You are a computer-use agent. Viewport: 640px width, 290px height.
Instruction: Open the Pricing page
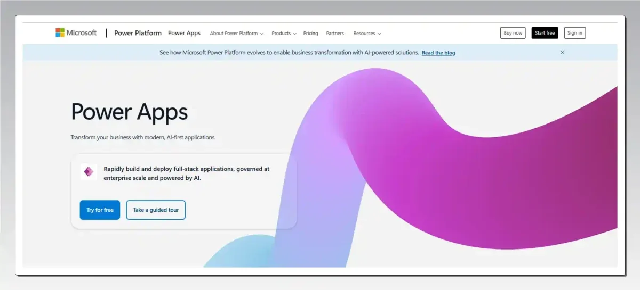(310, 33)
